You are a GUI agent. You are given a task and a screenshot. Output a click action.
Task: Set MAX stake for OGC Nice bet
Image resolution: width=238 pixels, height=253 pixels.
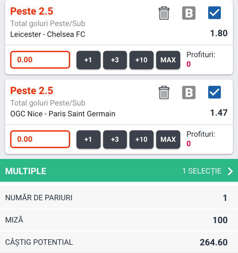tap(168, 140)
